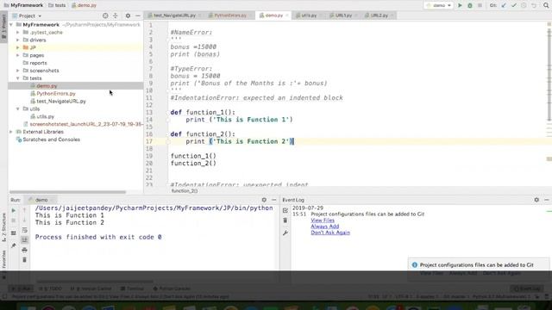Image resolution: width=552 pixels, height=310 pixels.
Task: Pin the Run tab
Action: point(14,245)
